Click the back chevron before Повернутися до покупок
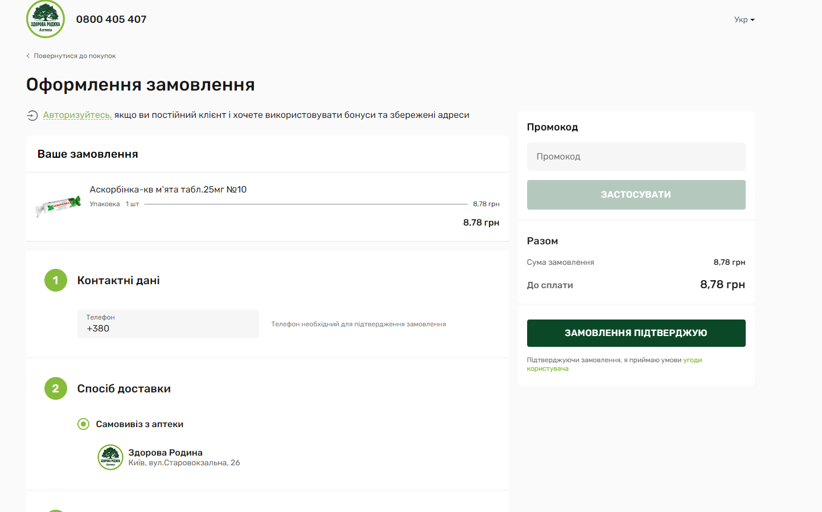822x512 pixels. point(28,55)
